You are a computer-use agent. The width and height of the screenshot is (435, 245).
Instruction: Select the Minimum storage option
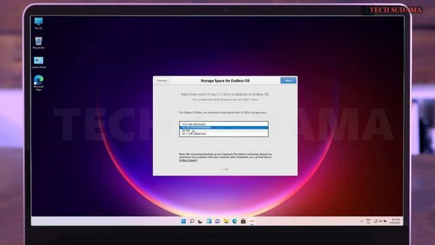pos(224,124)
